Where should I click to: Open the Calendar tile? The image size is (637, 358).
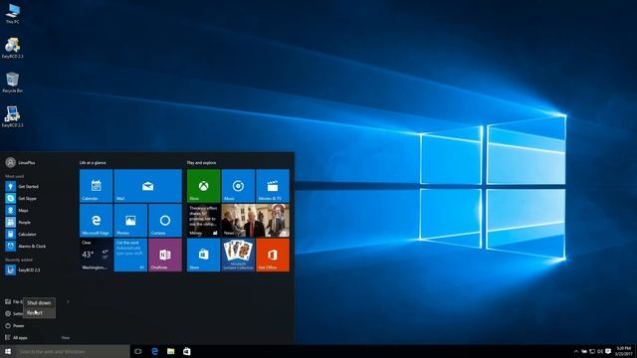click(96, 186)
